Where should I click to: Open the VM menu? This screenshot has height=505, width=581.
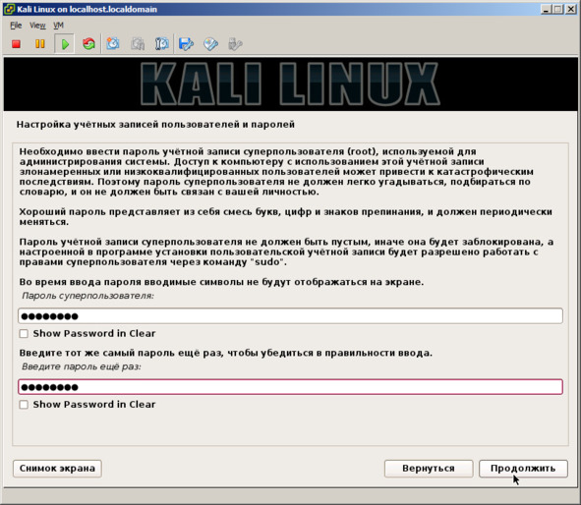(x=59, y=26)
